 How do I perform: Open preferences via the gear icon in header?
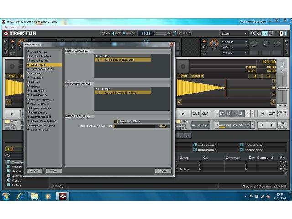click(x=259, y=33)
